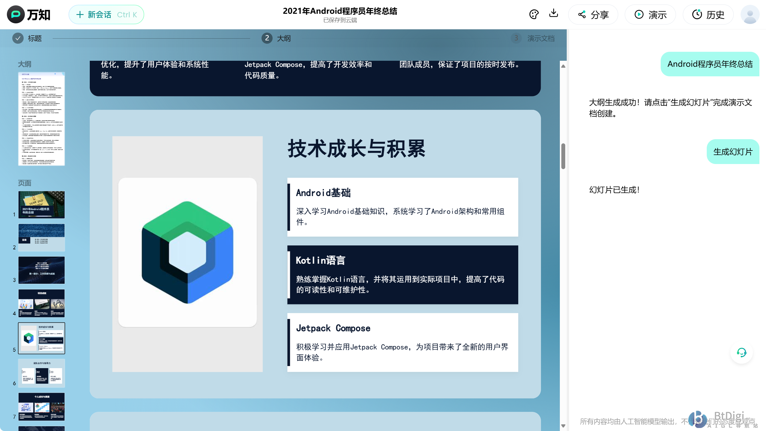Screen dimensions: 766x431
Task: Click the 生成幻灯片 chat bubble
Action: pos(733,152)
